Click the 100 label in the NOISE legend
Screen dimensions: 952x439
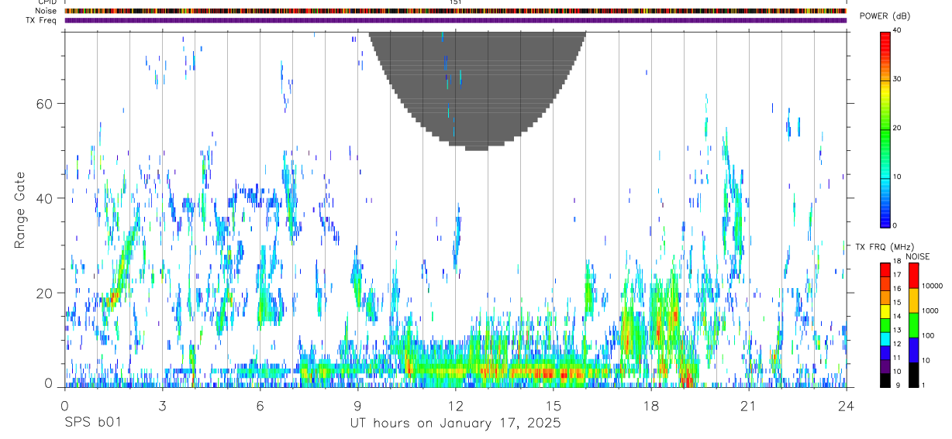click(x=928, y=335)
